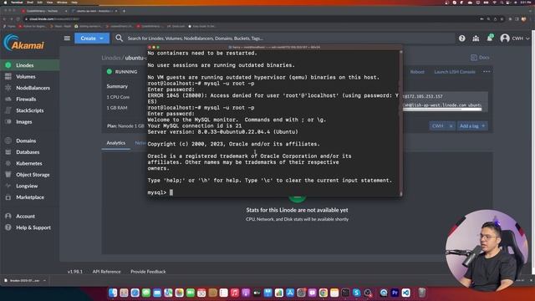
Task: Click the browser reload button
Action: 18,19
